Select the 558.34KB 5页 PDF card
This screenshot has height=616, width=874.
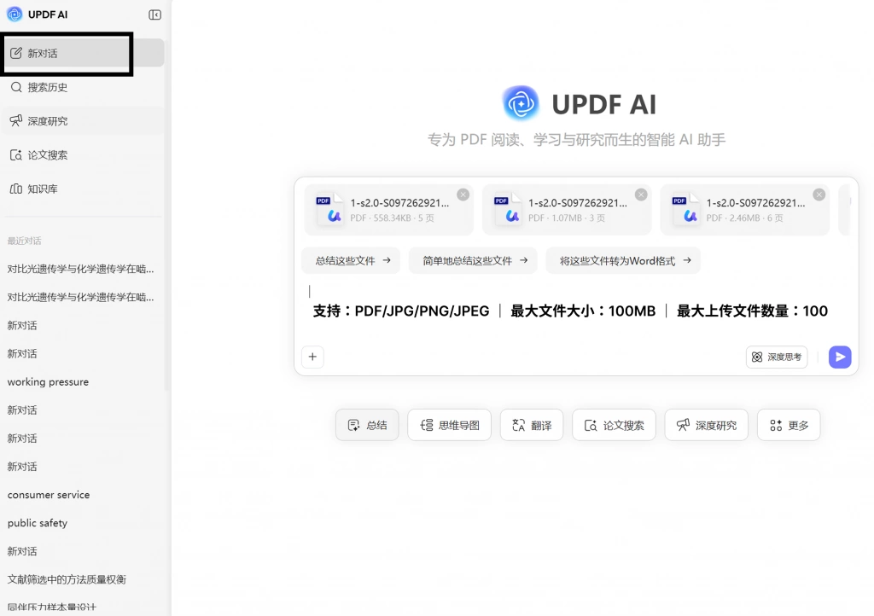[x=388, y=210]
